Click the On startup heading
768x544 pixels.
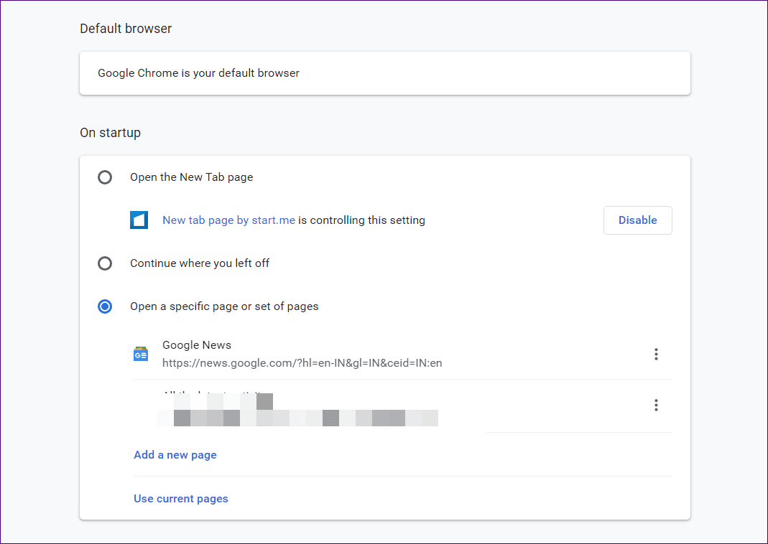click(110, 133)
